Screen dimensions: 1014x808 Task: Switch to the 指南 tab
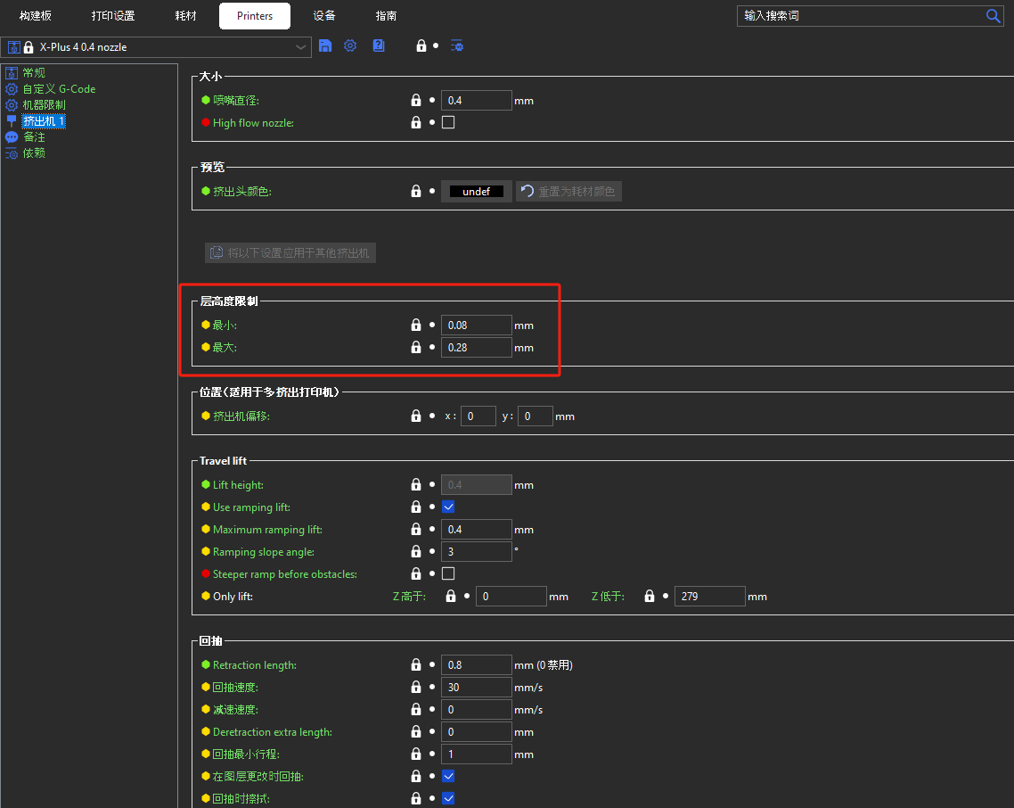(386, 15)
